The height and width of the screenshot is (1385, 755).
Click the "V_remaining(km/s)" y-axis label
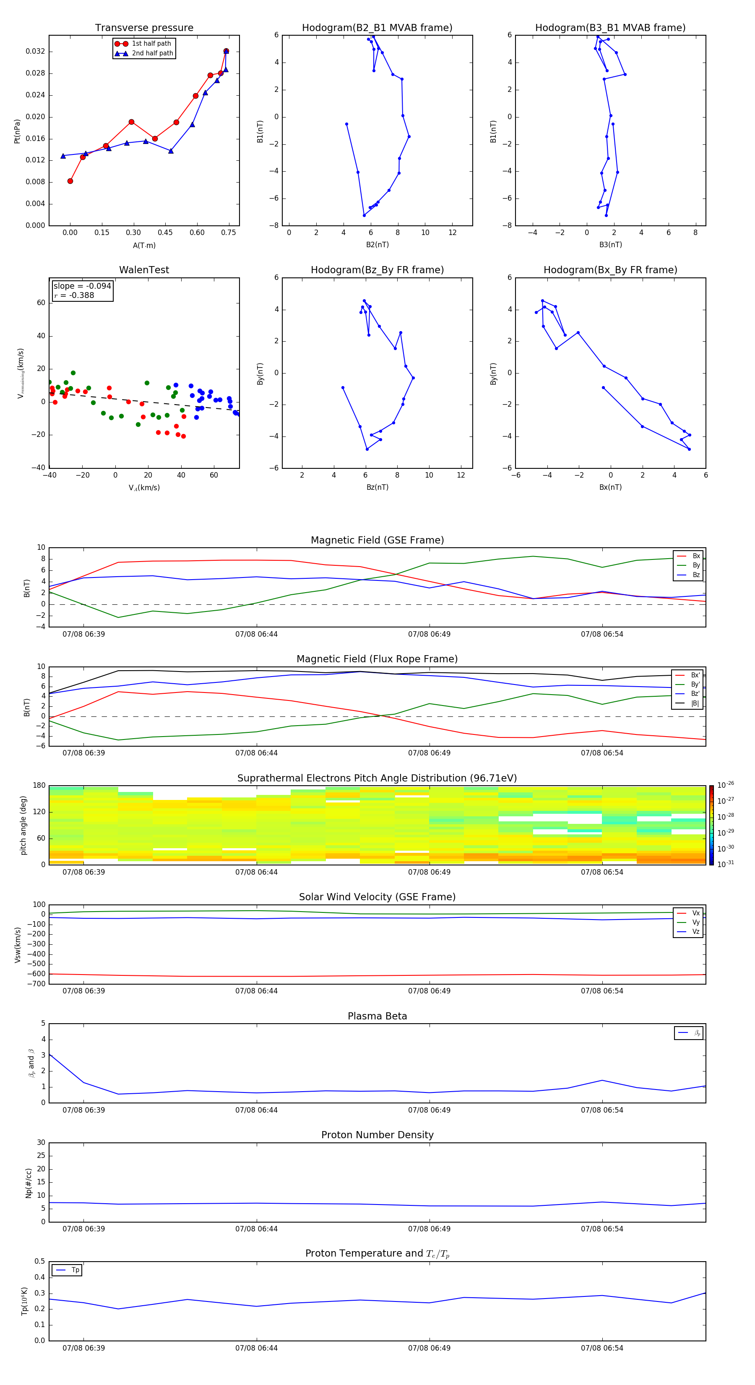pyautogui.click(x=21, y=373)
